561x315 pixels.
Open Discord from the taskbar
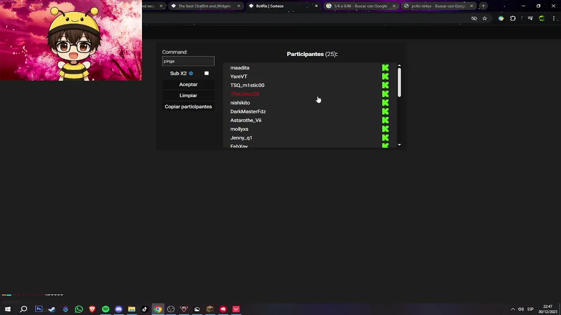[118, 309]
